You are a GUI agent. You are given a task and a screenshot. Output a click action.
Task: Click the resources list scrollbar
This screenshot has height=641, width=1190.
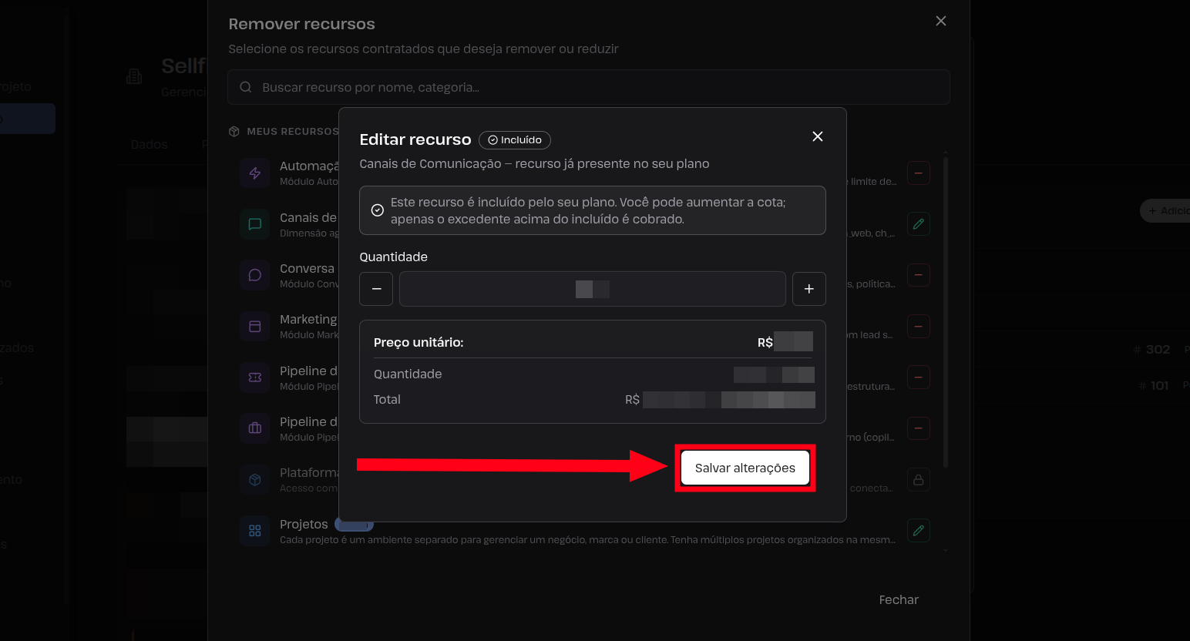(946, 312)
